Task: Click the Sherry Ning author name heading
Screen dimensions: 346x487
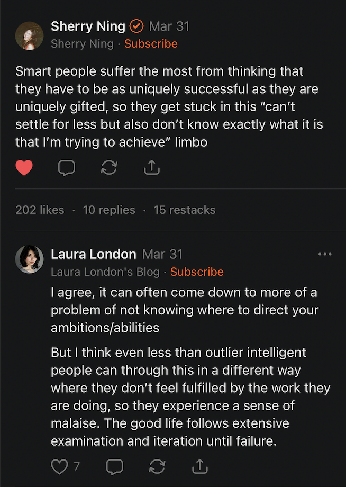Action: [88, 26]
